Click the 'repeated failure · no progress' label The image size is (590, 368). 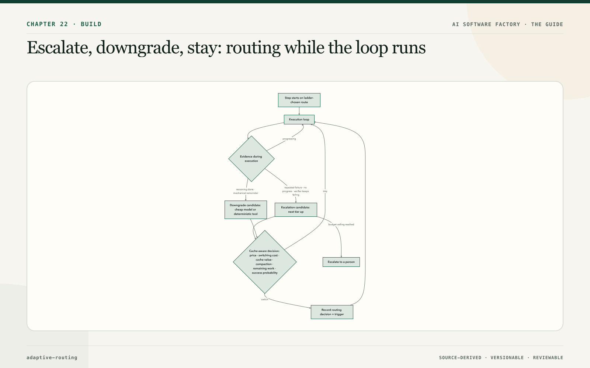pos(296,191)
